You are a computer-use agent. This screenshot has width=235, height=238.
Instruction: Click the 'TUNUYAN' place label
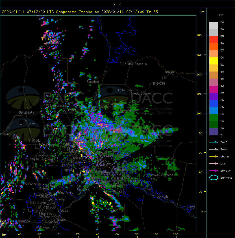tap(60, 220)
